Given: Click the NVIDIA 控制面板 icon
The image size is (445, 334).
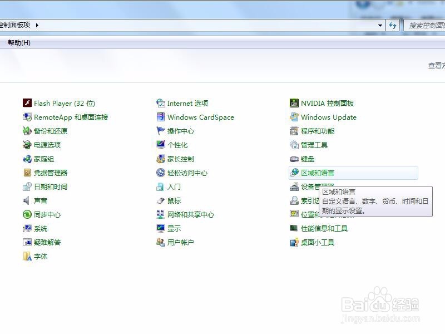Looking at the screenshot, I should pyautogui.click(x=294, y=103).
